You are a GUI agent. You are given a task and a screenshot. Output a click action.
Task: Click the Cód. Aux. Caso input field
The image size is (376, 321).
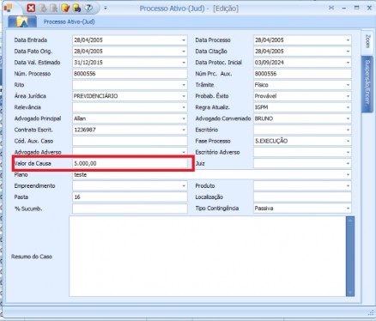pos(130,141)
